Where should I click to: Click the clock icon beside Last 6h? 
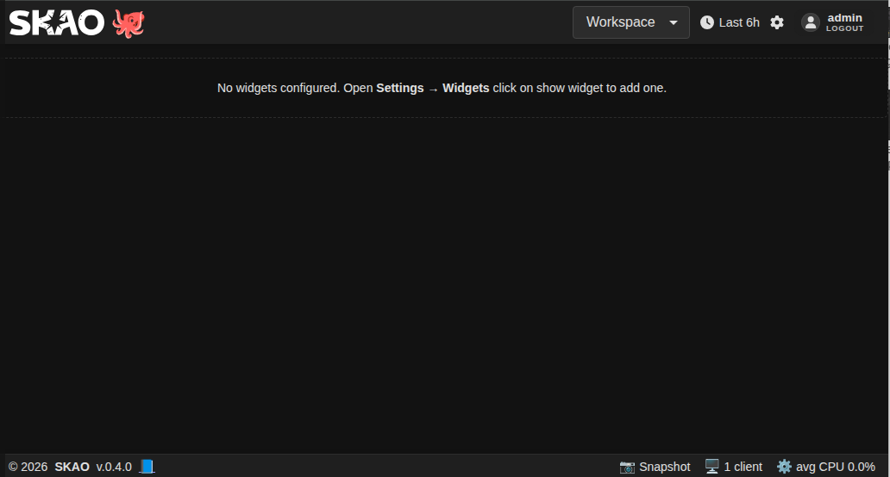pos(706,22)
